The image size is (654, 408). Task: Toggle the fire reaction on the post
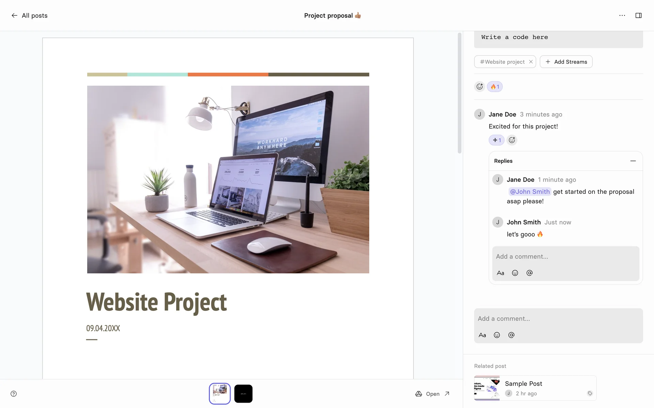495,87
